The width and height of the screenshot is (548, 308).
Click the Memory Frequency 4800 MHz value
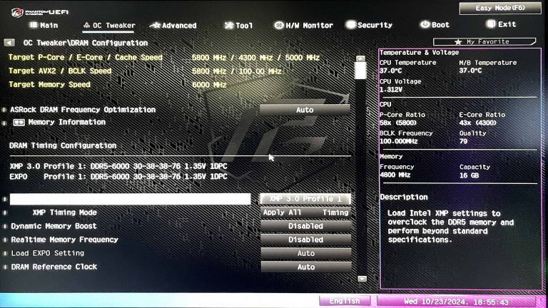tap(395, 175)
